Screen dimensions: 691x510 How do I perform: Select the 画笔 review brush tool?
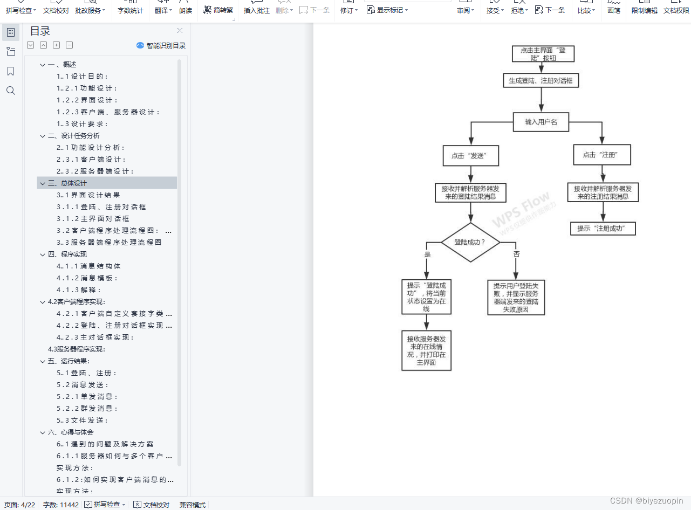click(614, 10)
